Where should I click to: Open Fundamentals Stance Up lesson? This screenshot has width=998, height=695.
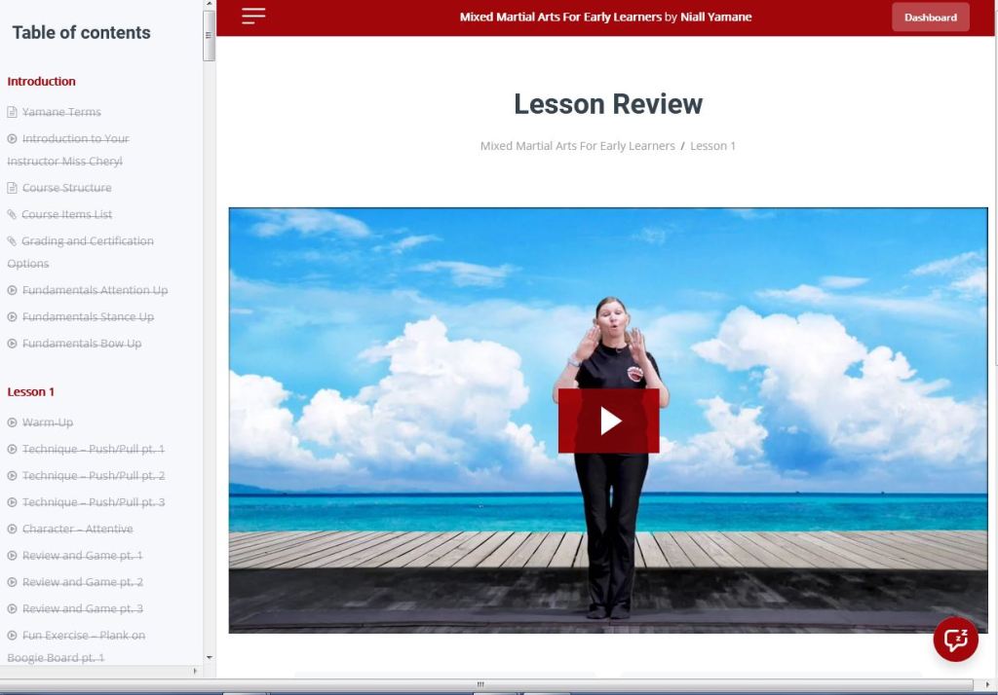tap(88, 317)
